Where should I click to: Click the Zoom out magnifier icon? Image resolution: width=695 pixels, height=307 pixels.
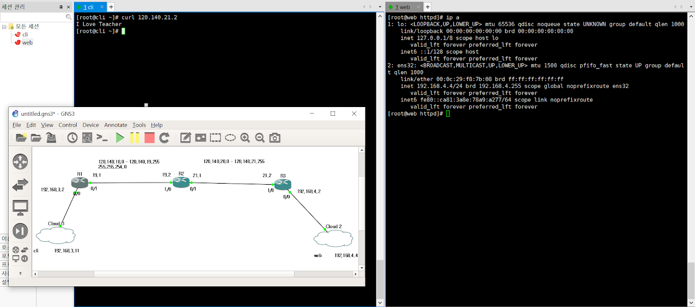(x=260, y=137)
